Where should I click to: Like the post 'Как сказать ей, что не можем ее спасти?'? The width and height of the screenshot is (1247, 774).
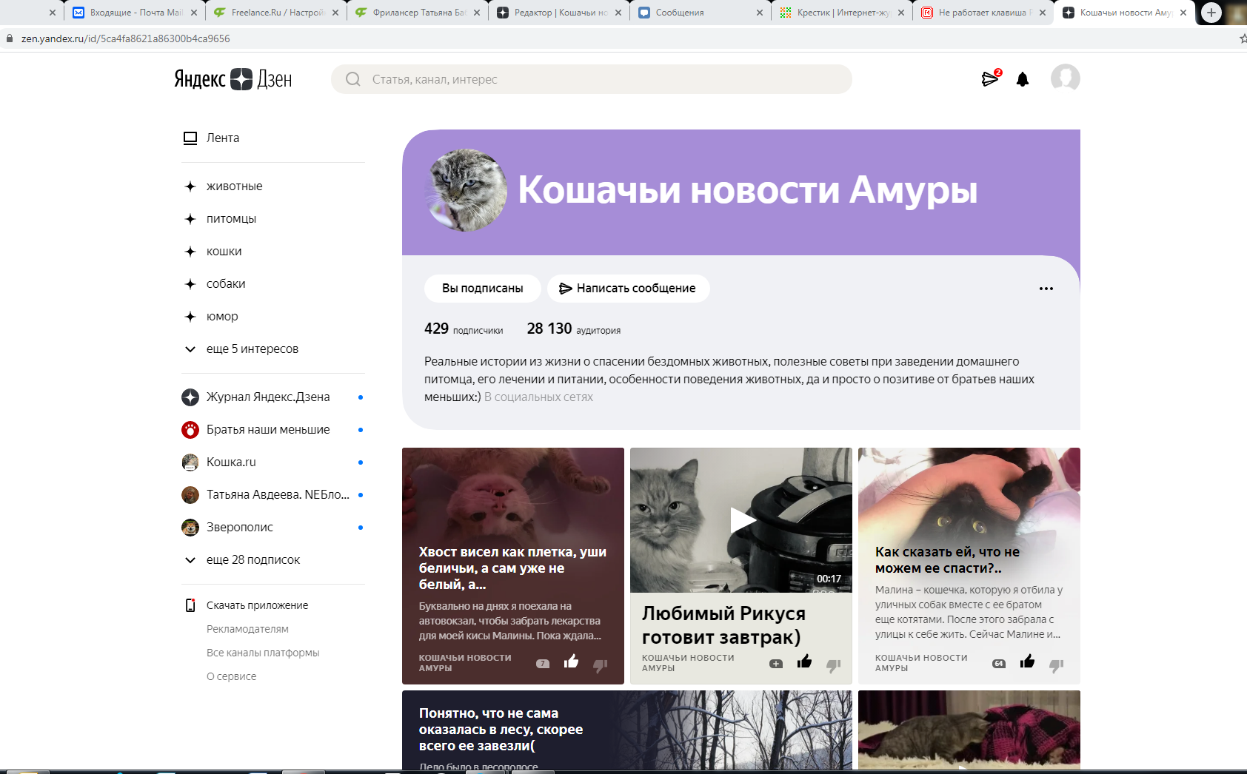[x=1027, y=663]
